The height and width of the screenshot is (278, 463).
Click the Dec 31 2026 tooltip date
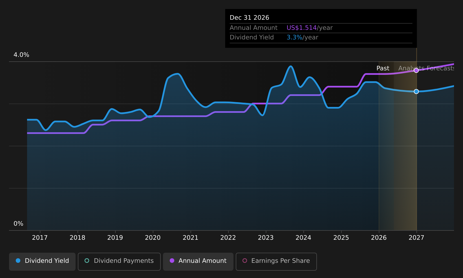coord(250,18)
